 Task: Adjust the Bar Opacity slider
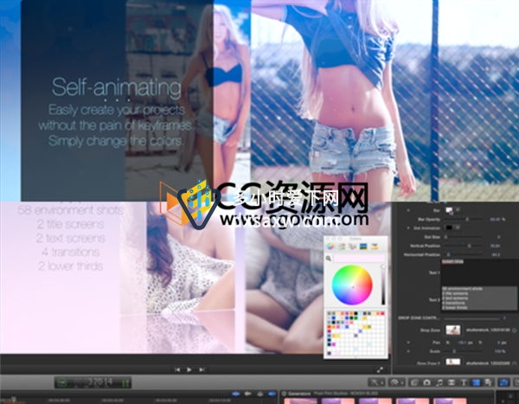(464, 219)
